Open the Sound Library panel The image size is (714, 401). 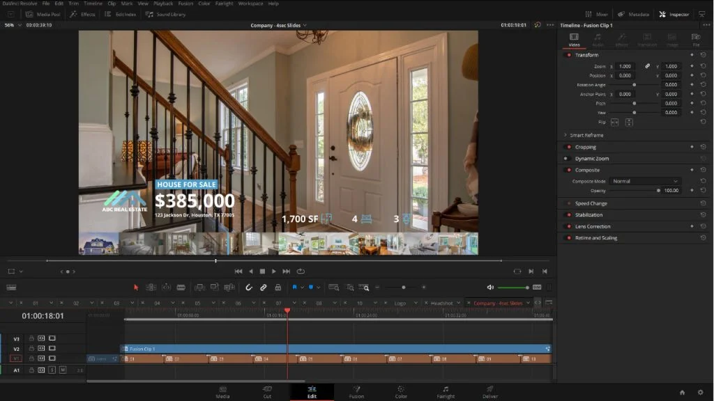(165, 15)
